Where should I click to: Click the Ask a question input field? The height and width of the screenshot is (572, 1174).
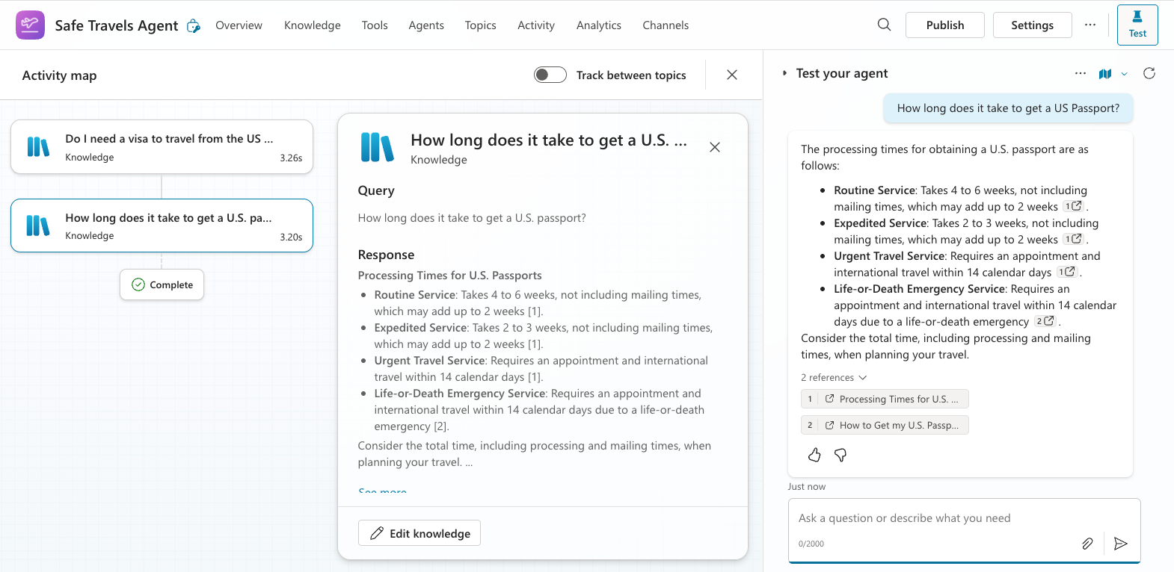(x=935, y=518)
